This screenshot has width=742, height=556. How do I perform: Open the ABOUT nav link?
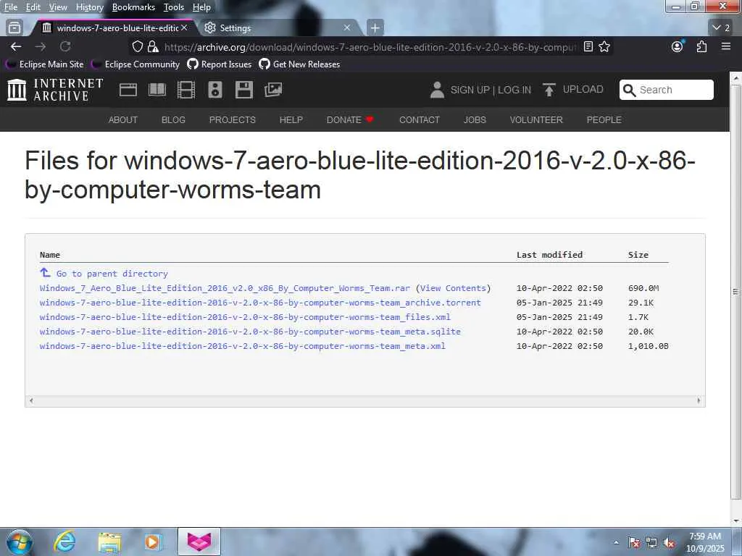point(123,119)
